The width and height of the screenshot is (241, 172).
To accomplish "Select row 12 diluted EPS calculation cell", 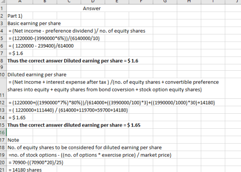I will click(x=112, y=103).
